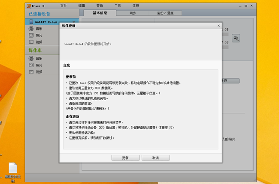Click the image search icon button
The image size is (279, 184).
(x=236, y=39)
